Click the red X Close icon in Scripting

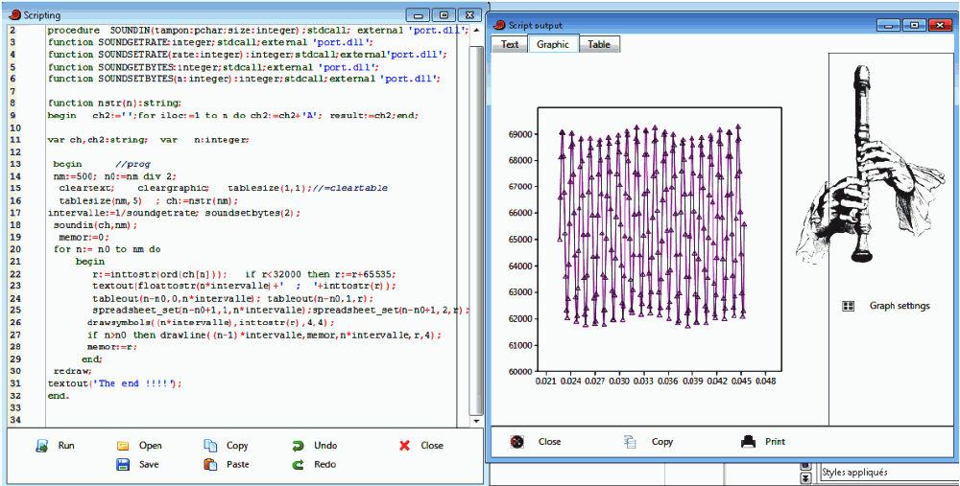[x=404, y=446]
